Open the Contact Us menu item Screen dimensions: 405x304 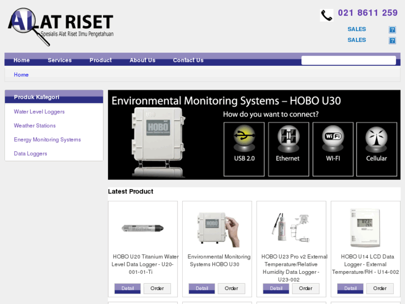click(188, 60)
